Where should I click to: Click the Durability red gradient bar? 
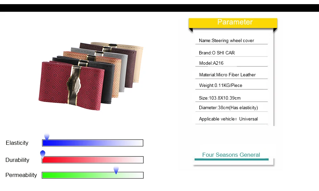tap(93, 160)
